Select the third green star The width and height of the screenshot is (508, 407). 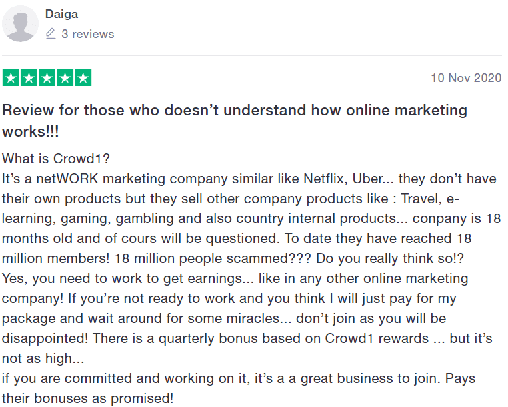(47, 78)
